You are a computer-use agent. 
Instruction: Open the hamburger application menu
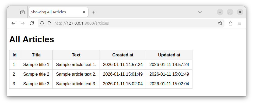(240, 24)
